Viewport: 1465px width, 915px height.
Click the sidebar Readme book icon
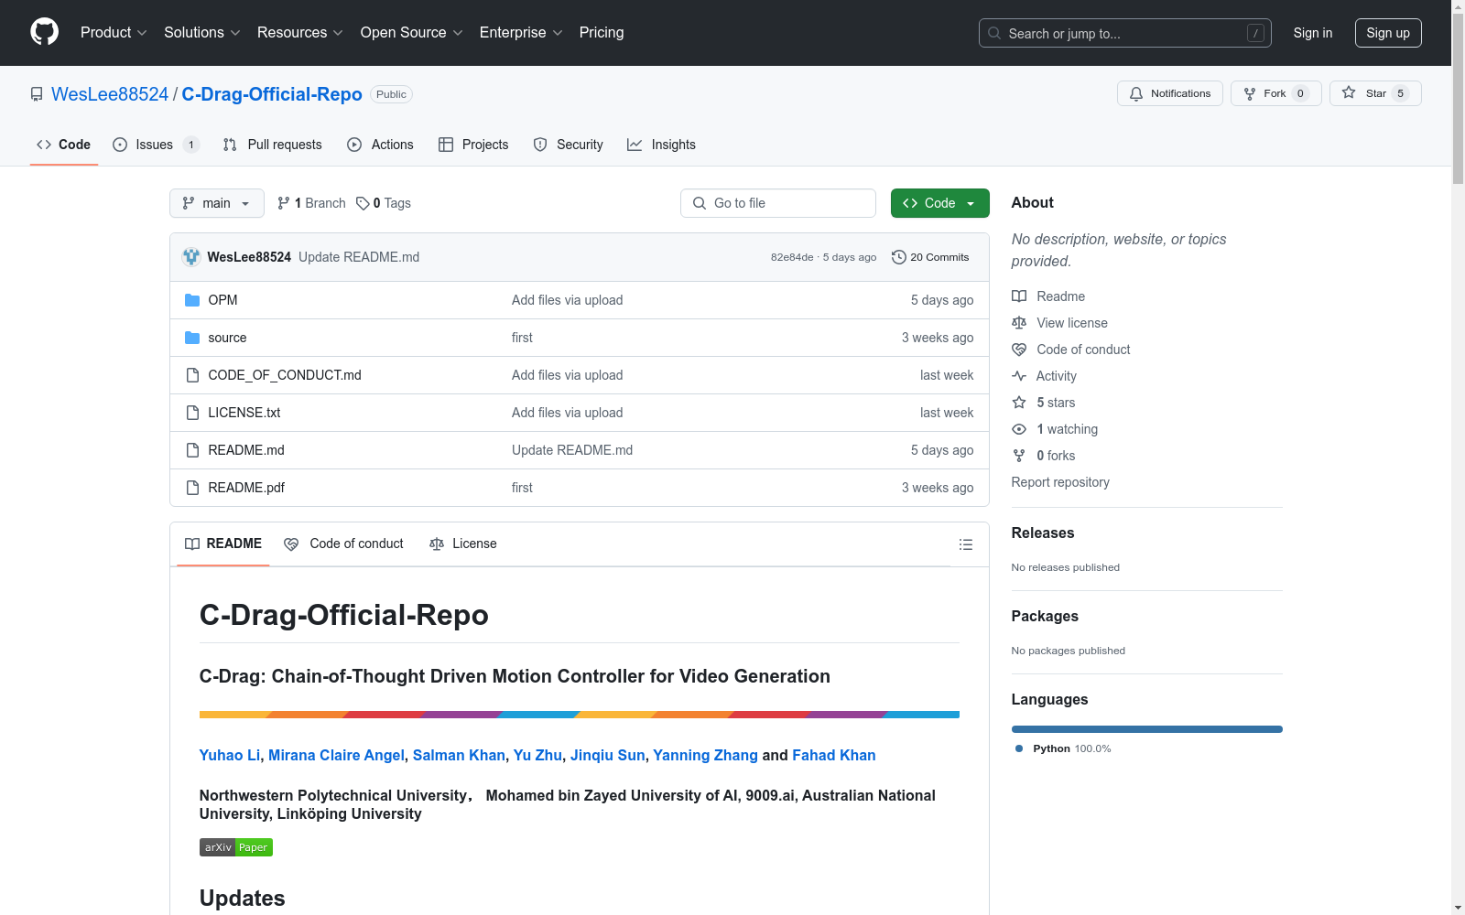(1019, 296)
